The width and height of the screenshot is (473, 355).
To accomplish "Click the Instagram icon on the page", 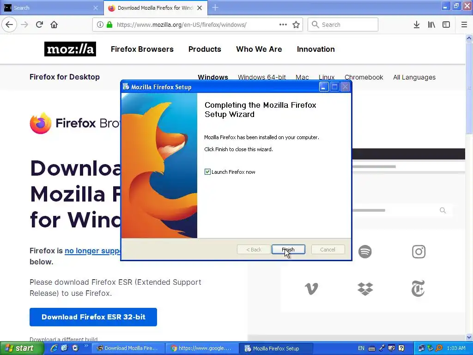I will 418,251.
